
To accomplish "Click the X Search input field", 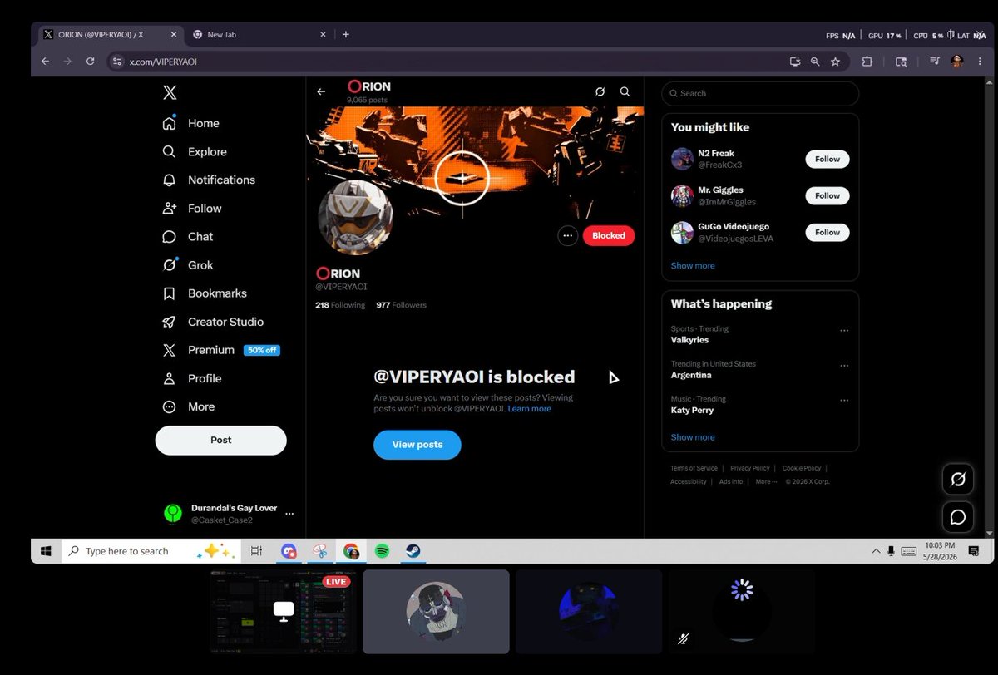I will (x=760, y=93).
